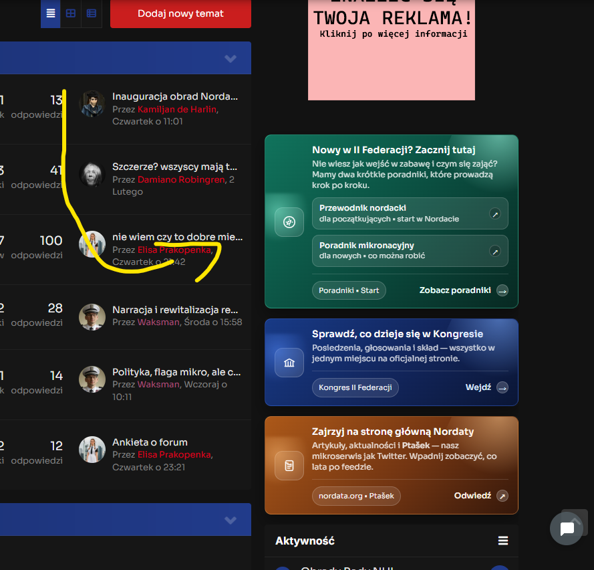Click the Kongres II Federacji pill
594x570 pixels.
[x=355, y=388]
